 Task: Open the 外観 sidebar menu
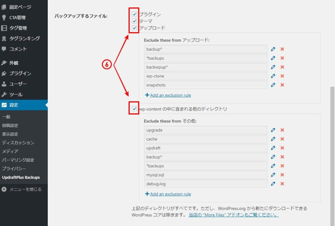14,63
